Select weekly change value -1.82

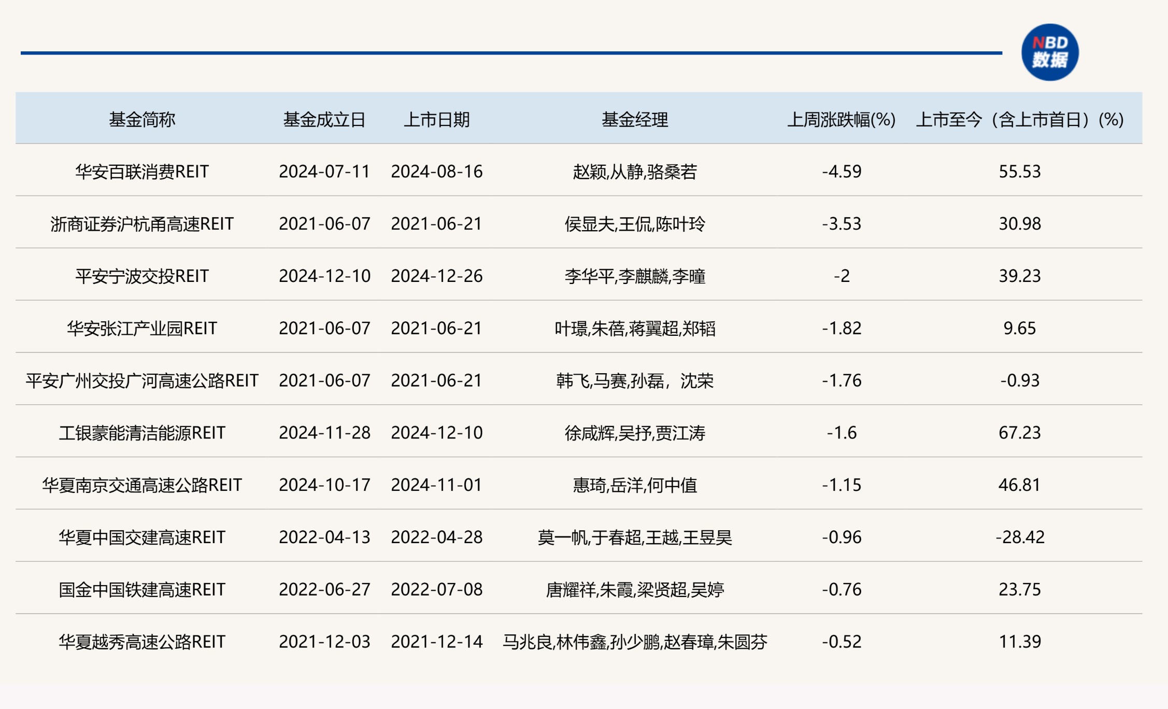point(842,329)
